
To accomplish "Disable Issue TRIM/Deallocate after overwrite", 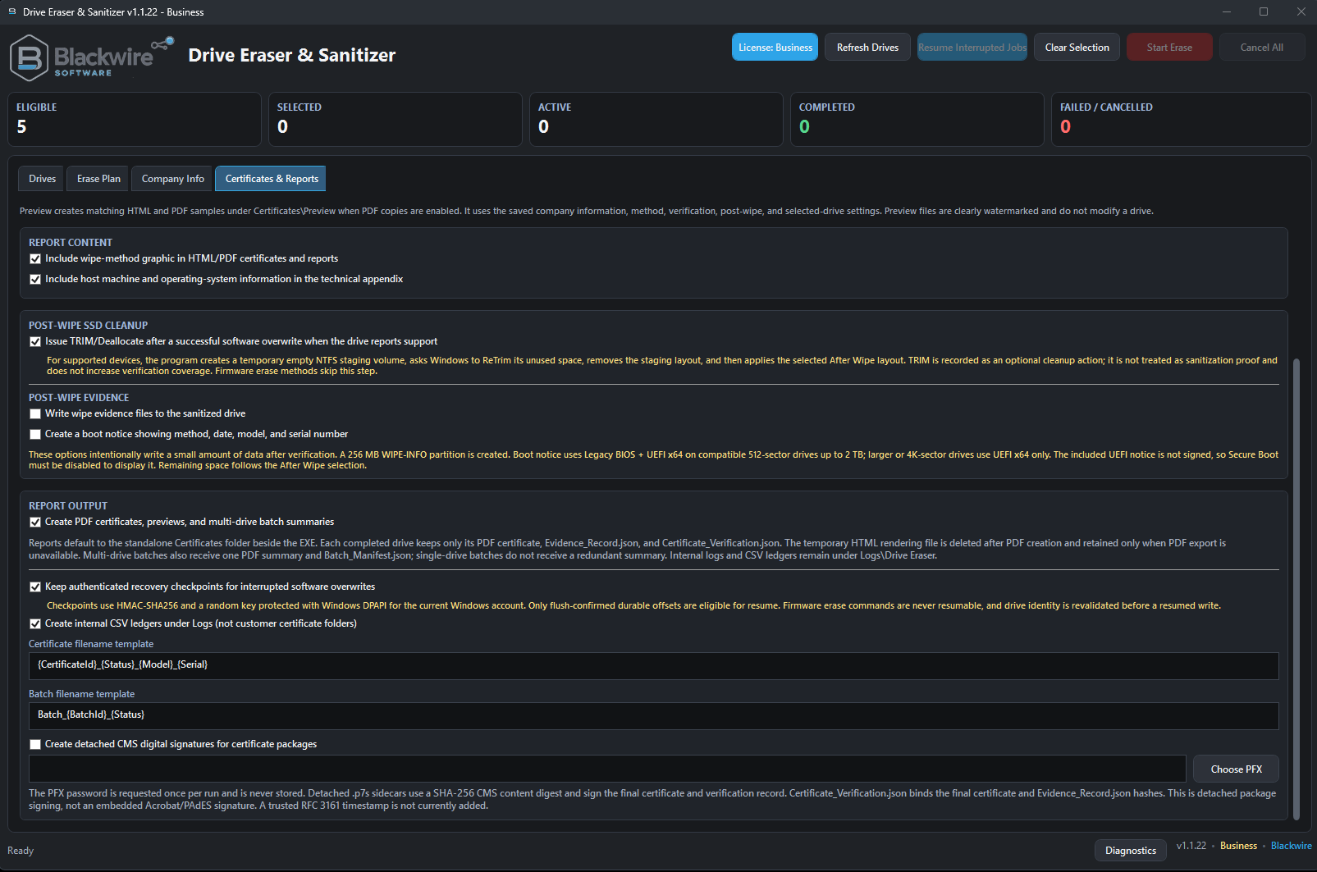I will click(x=35, y=341).
